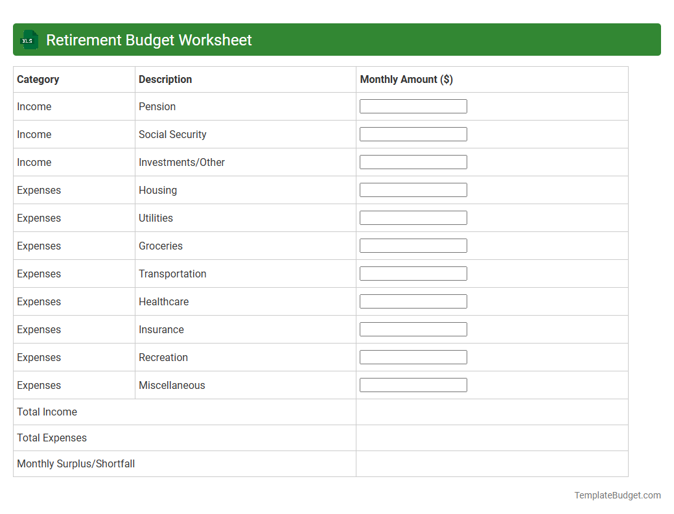Click the Miscellaneous amount input field
The height and width of the screenshot is (514, 674).
pyautogui.click(x=413, y=384)
